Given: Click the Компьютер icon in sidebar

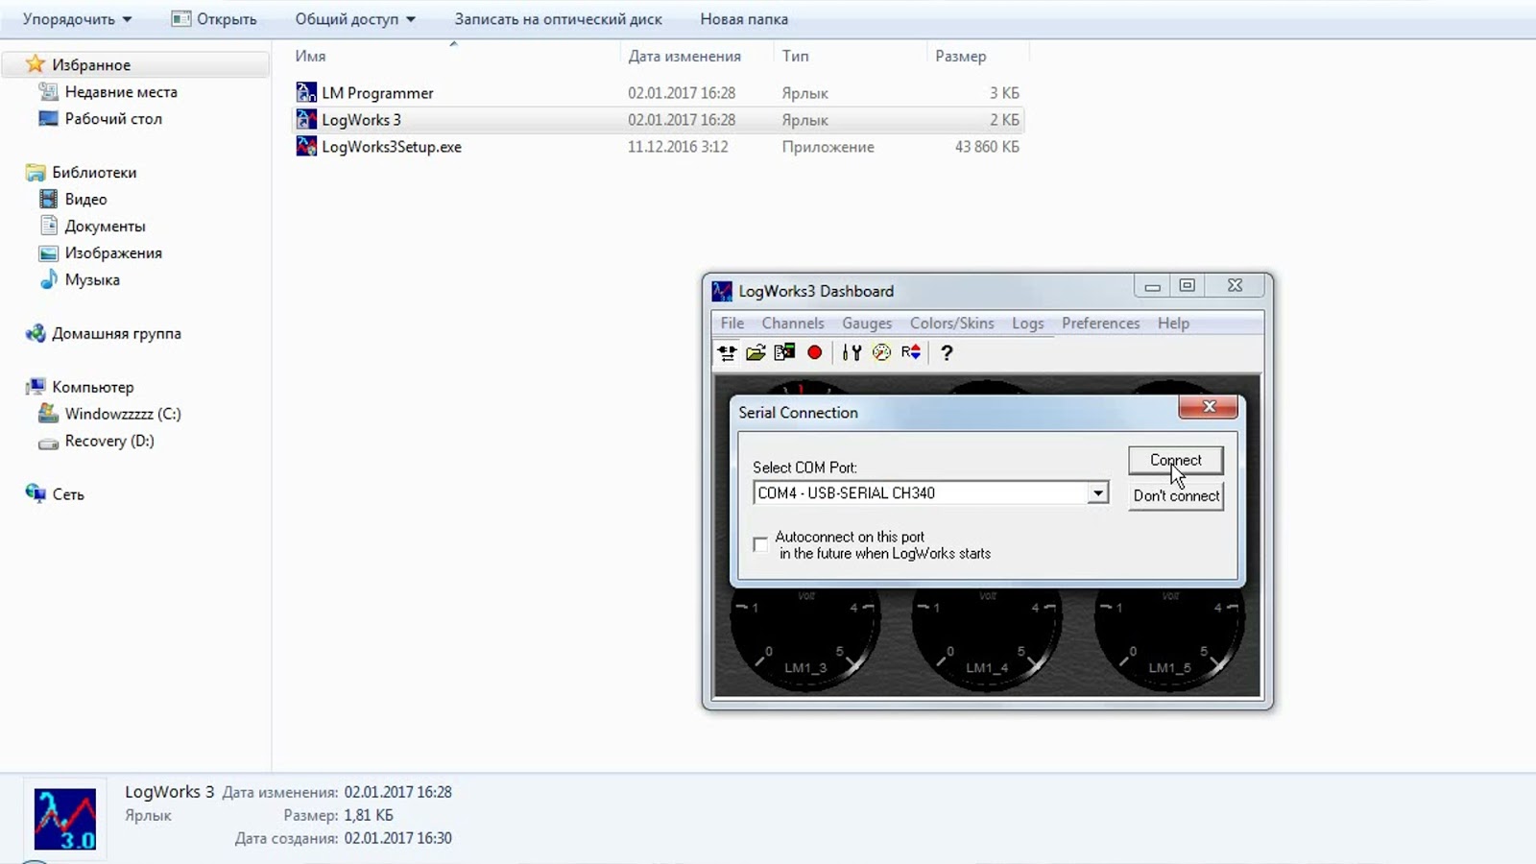Looking at the screenshot, I should click(x=36, y=387).
